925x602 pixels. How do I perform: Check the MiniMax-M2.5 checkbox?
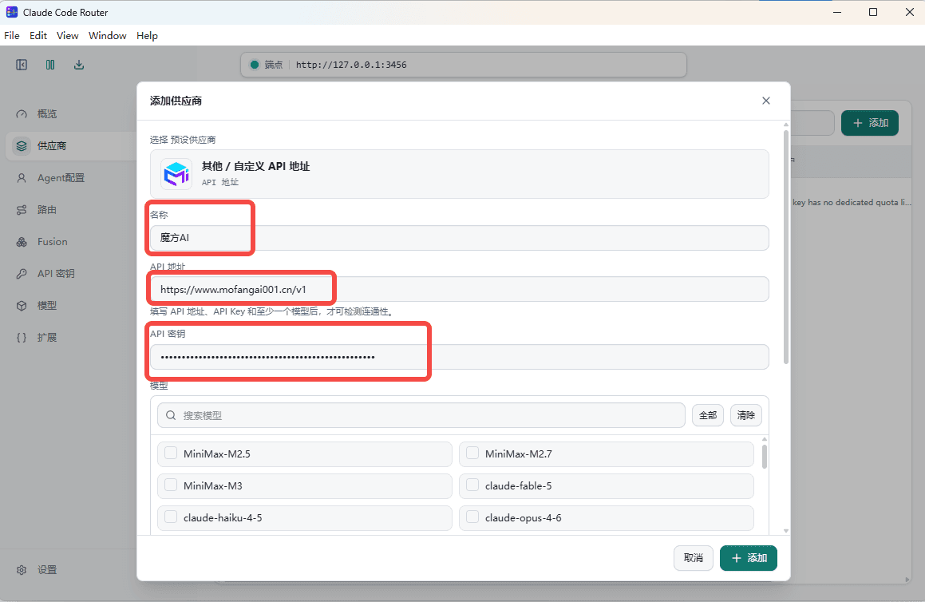(171, 453)
